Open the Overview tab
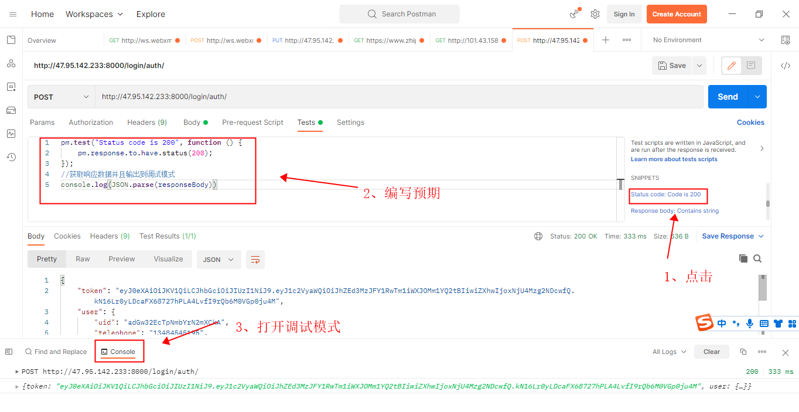Screen dimensions: 799x412 pos(42,40)
